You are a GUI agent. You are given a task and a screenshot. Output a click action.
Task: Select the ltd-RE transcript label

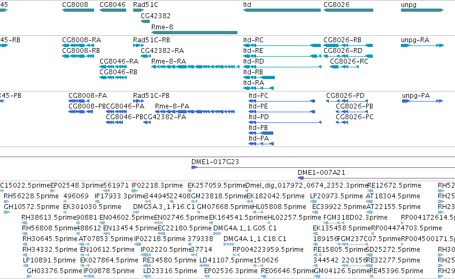click(253, 50)
